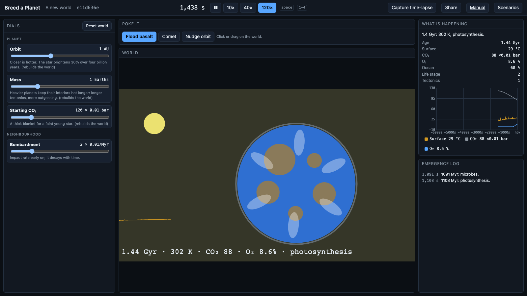
Task: Open the Scenarios menu
Action: (508, 8)
